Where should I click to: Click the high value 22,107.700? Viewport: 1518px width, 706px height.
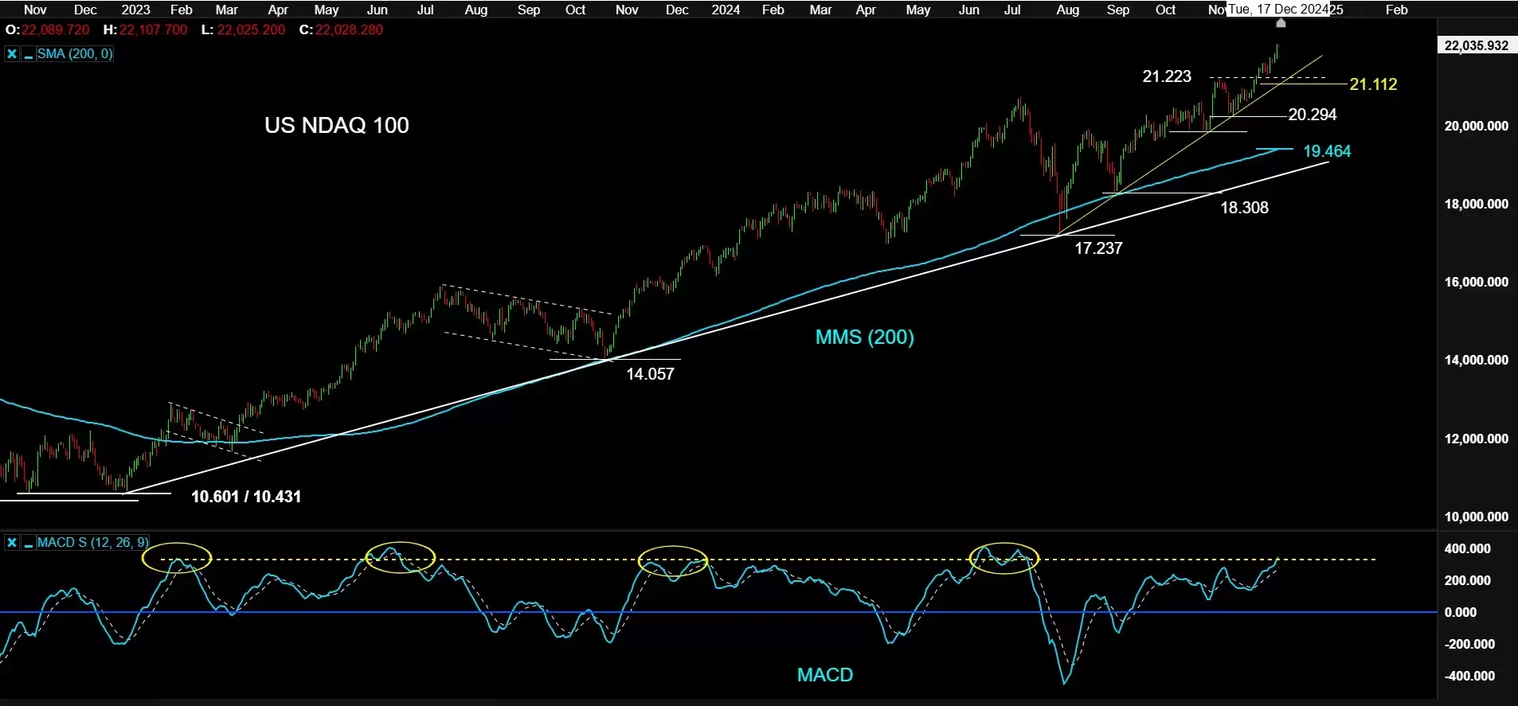coord(153,30)
